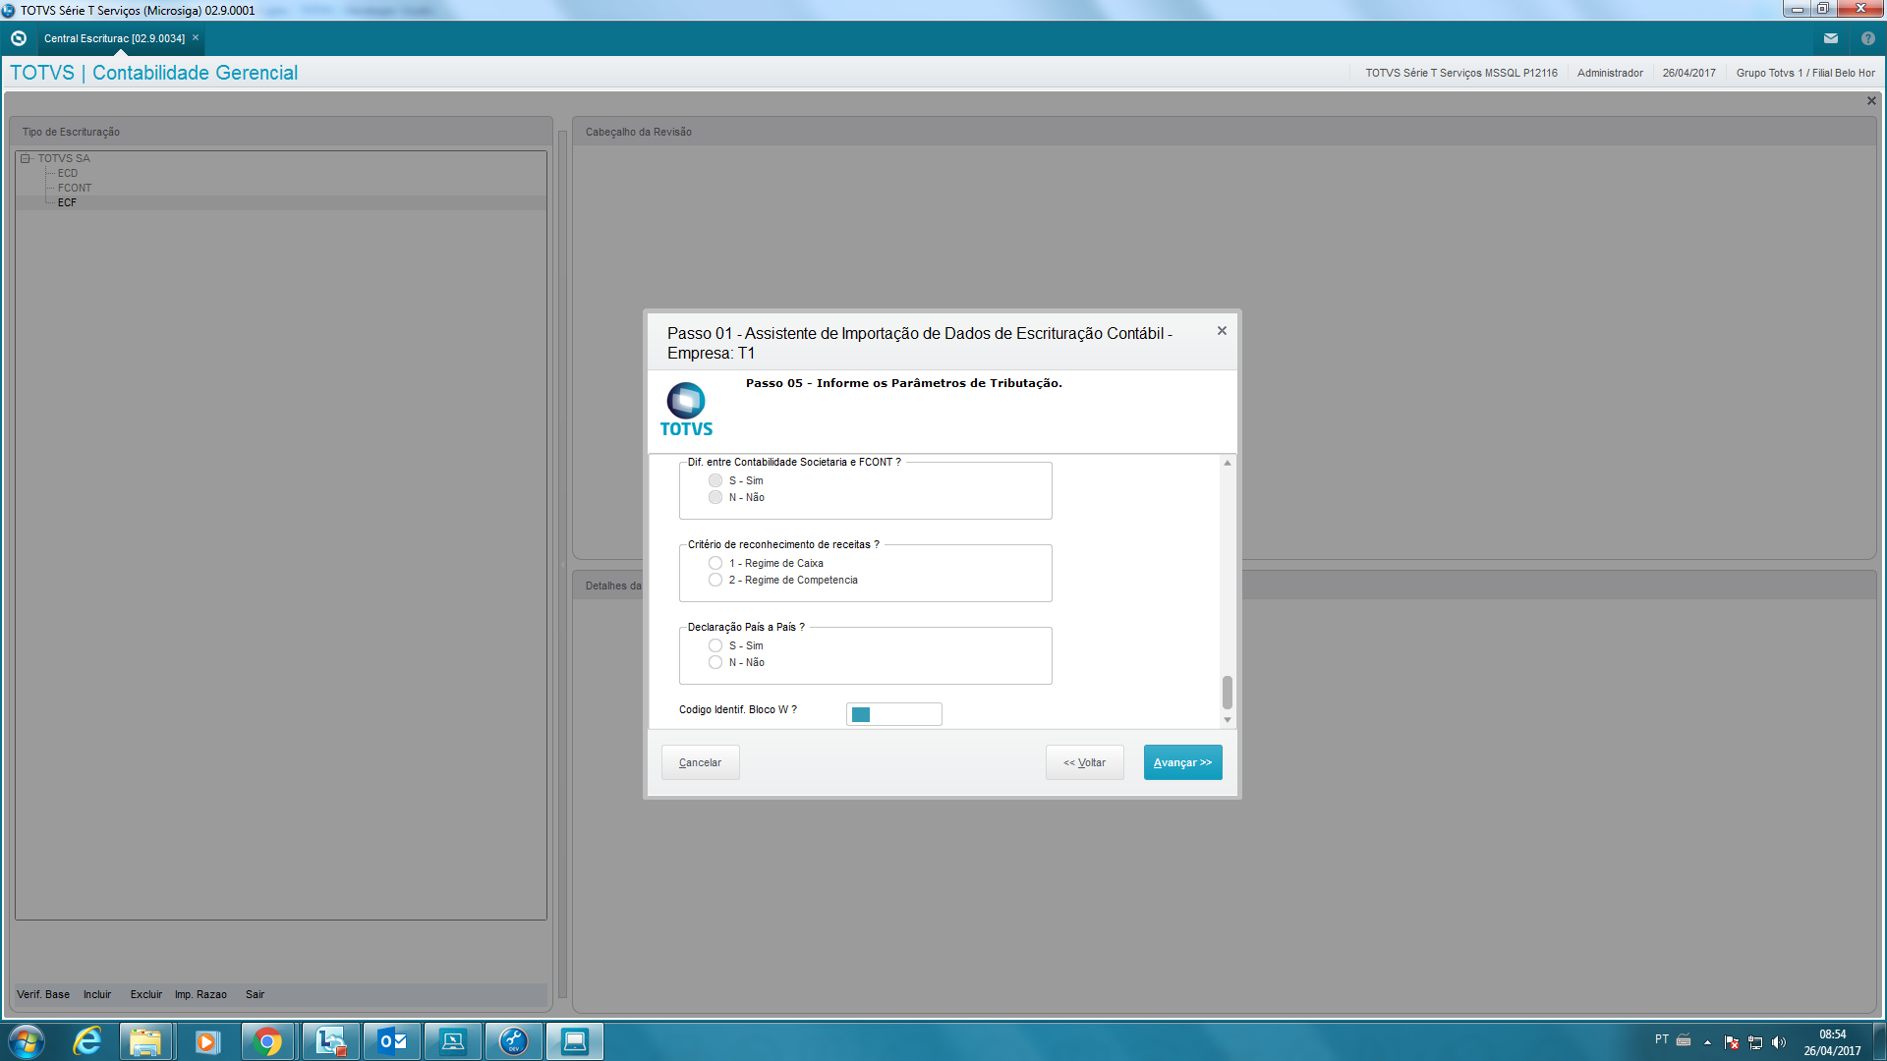
Task: Collapse the TOTVS SA tree node
Action: [26, 158]
